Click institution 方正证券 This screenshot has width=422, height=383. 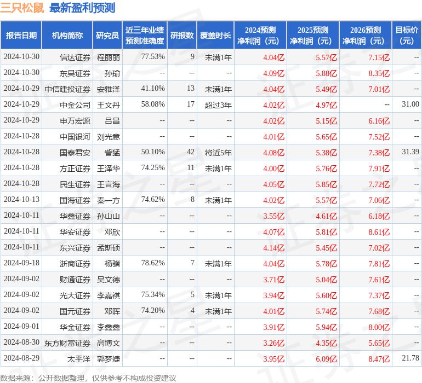75,169
